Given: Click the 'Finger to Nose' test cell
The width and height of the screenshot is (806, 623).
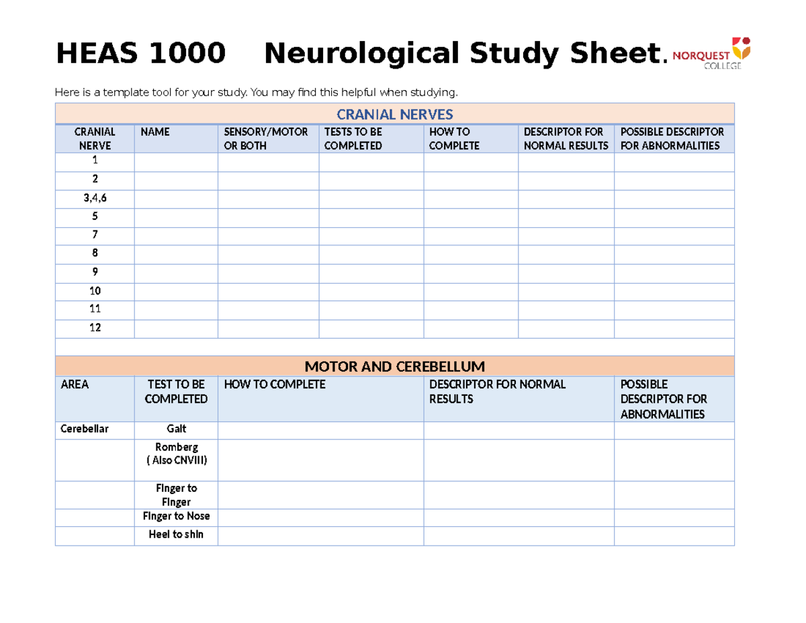Looking at the screenshot, I should (176, 518).
